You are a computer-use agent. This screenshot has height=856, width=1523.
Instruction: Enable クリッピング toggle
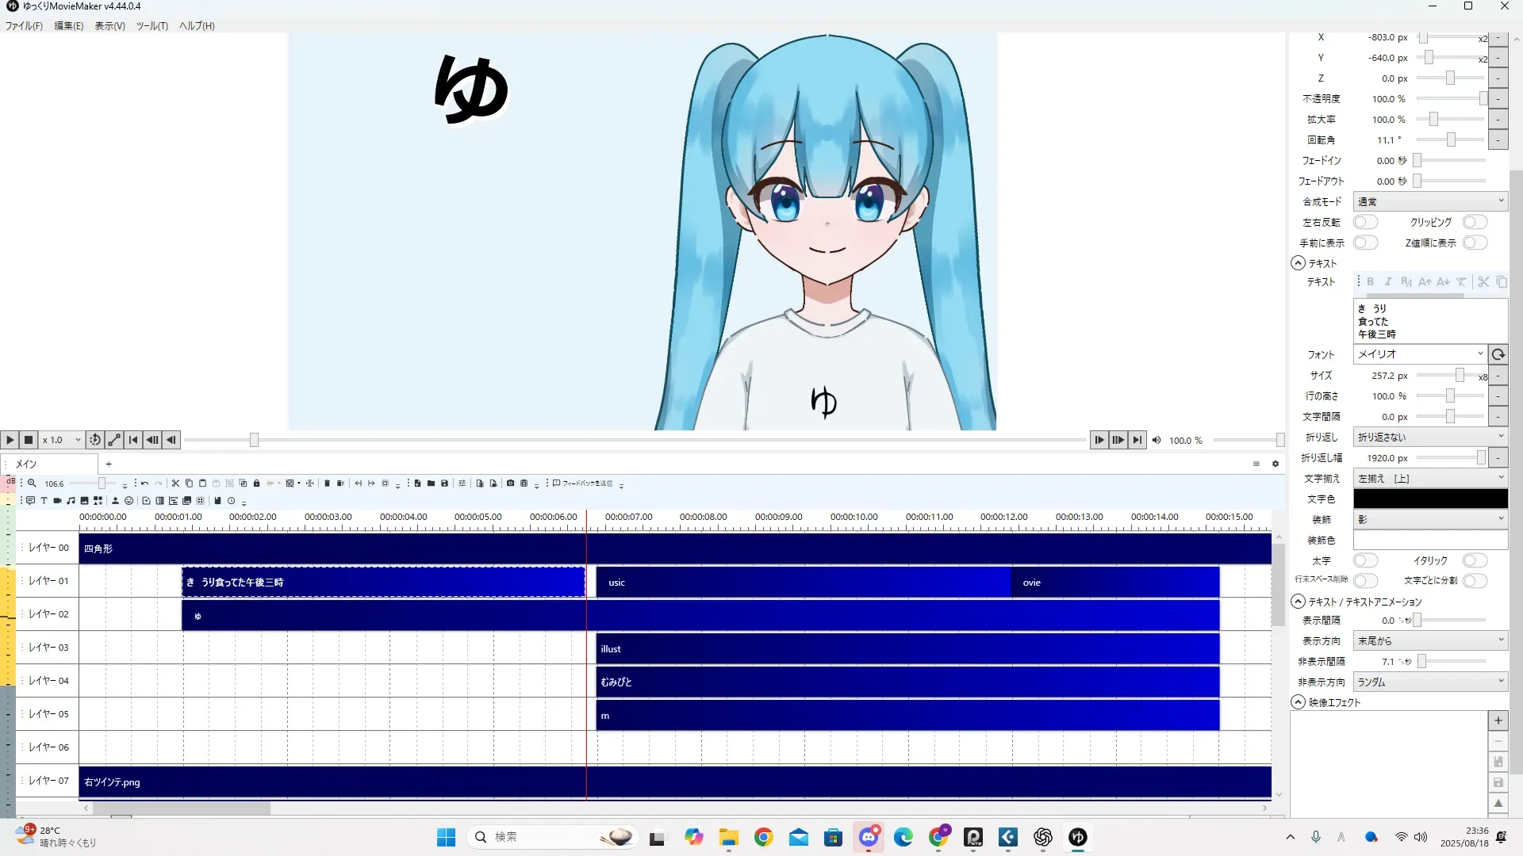1474,222
